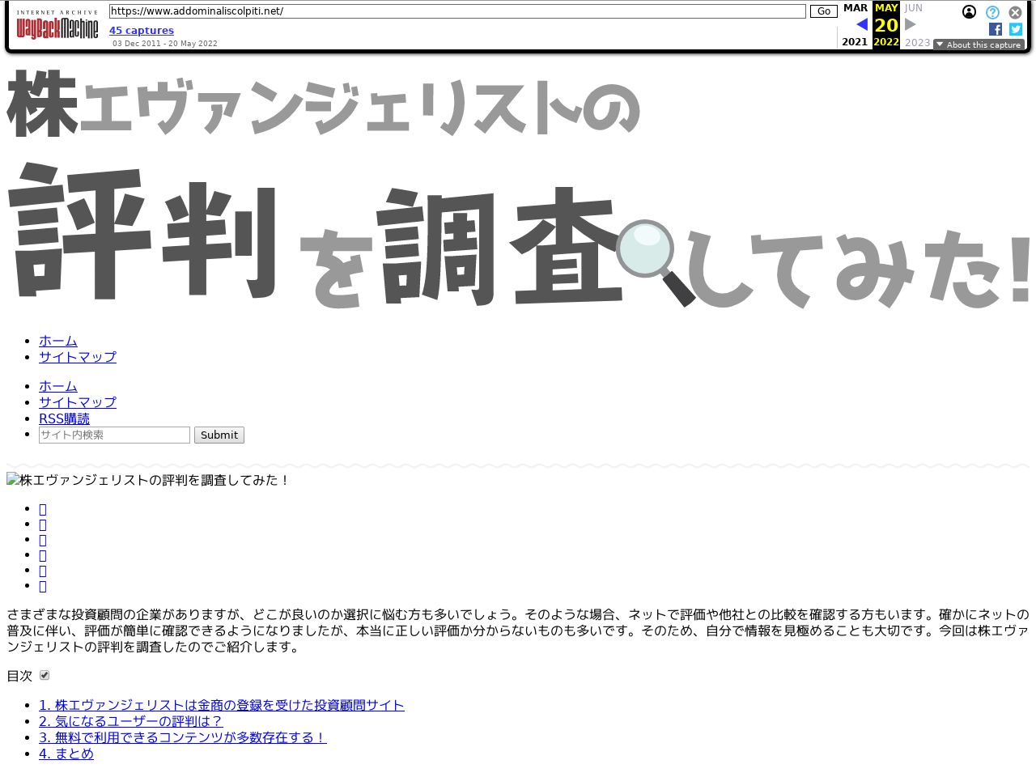Image resolution: width=1036 pixels, height=777 pixels.
Task: Open ホーム in the top menu
Action: 58,341
